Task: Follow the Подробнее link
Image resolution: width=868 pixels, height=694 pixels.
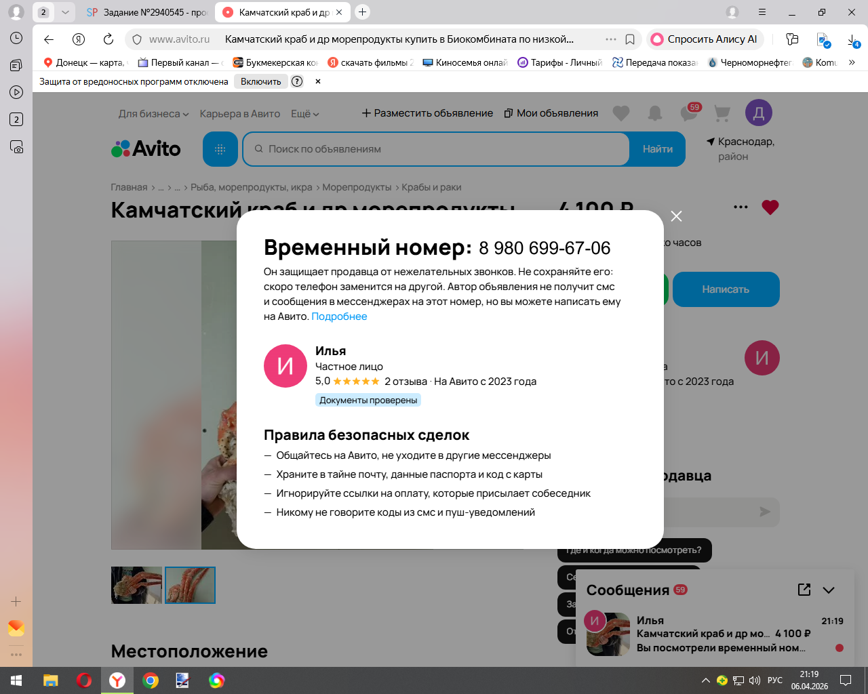Action: 339,317
